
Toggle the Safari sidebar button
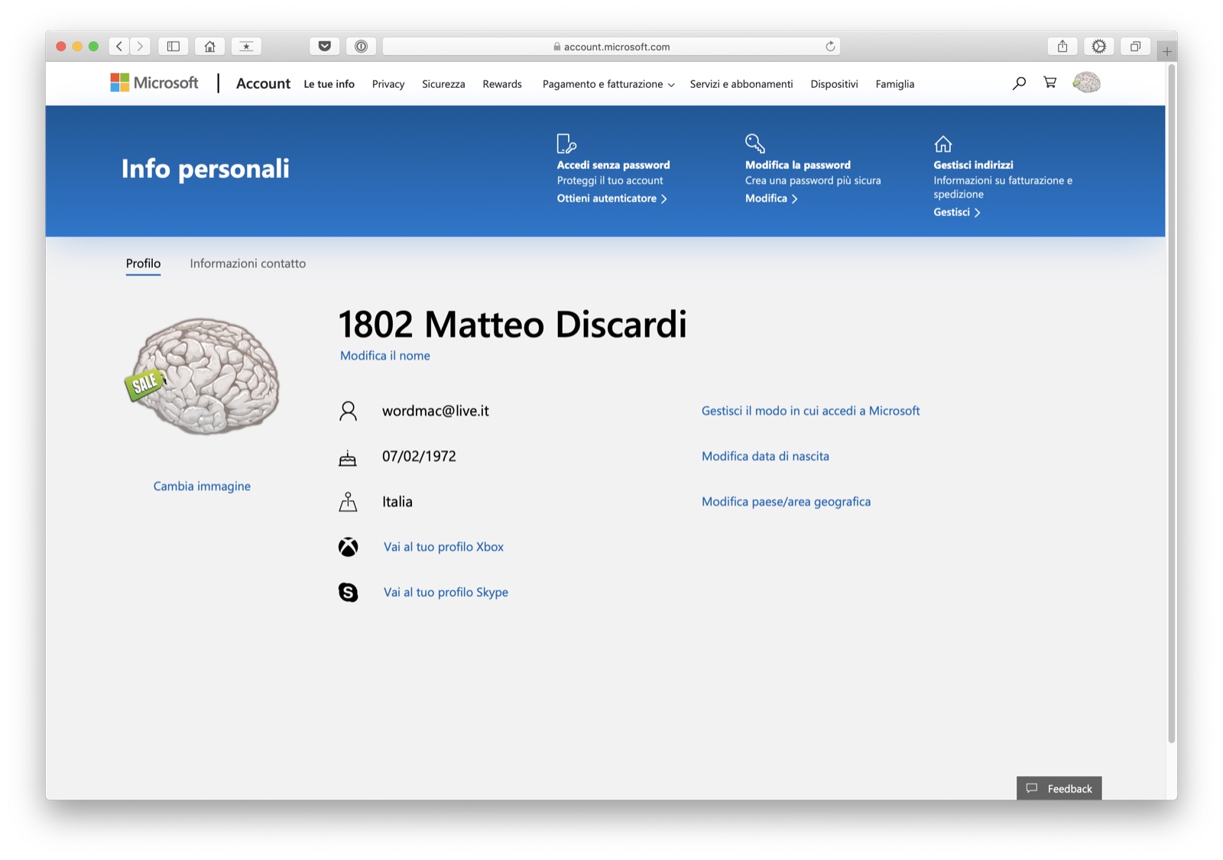click(x=174, y=47)
